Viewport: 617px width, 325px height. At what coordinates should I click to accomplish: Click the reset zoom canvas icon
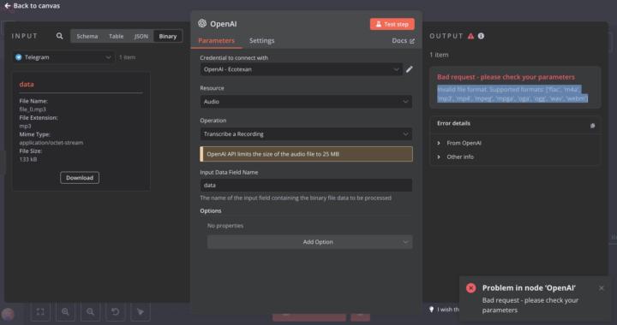pos(116,311)
